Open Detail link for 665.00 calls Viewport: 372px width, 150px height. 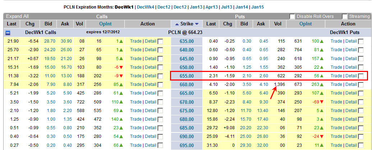tap(150, 93)
